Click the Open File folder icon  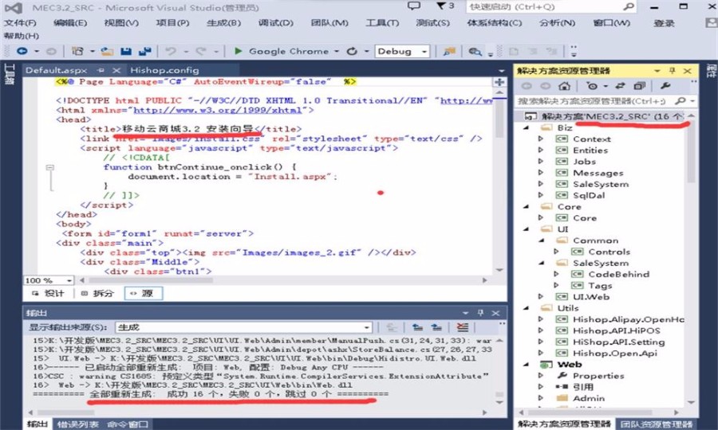107,51
